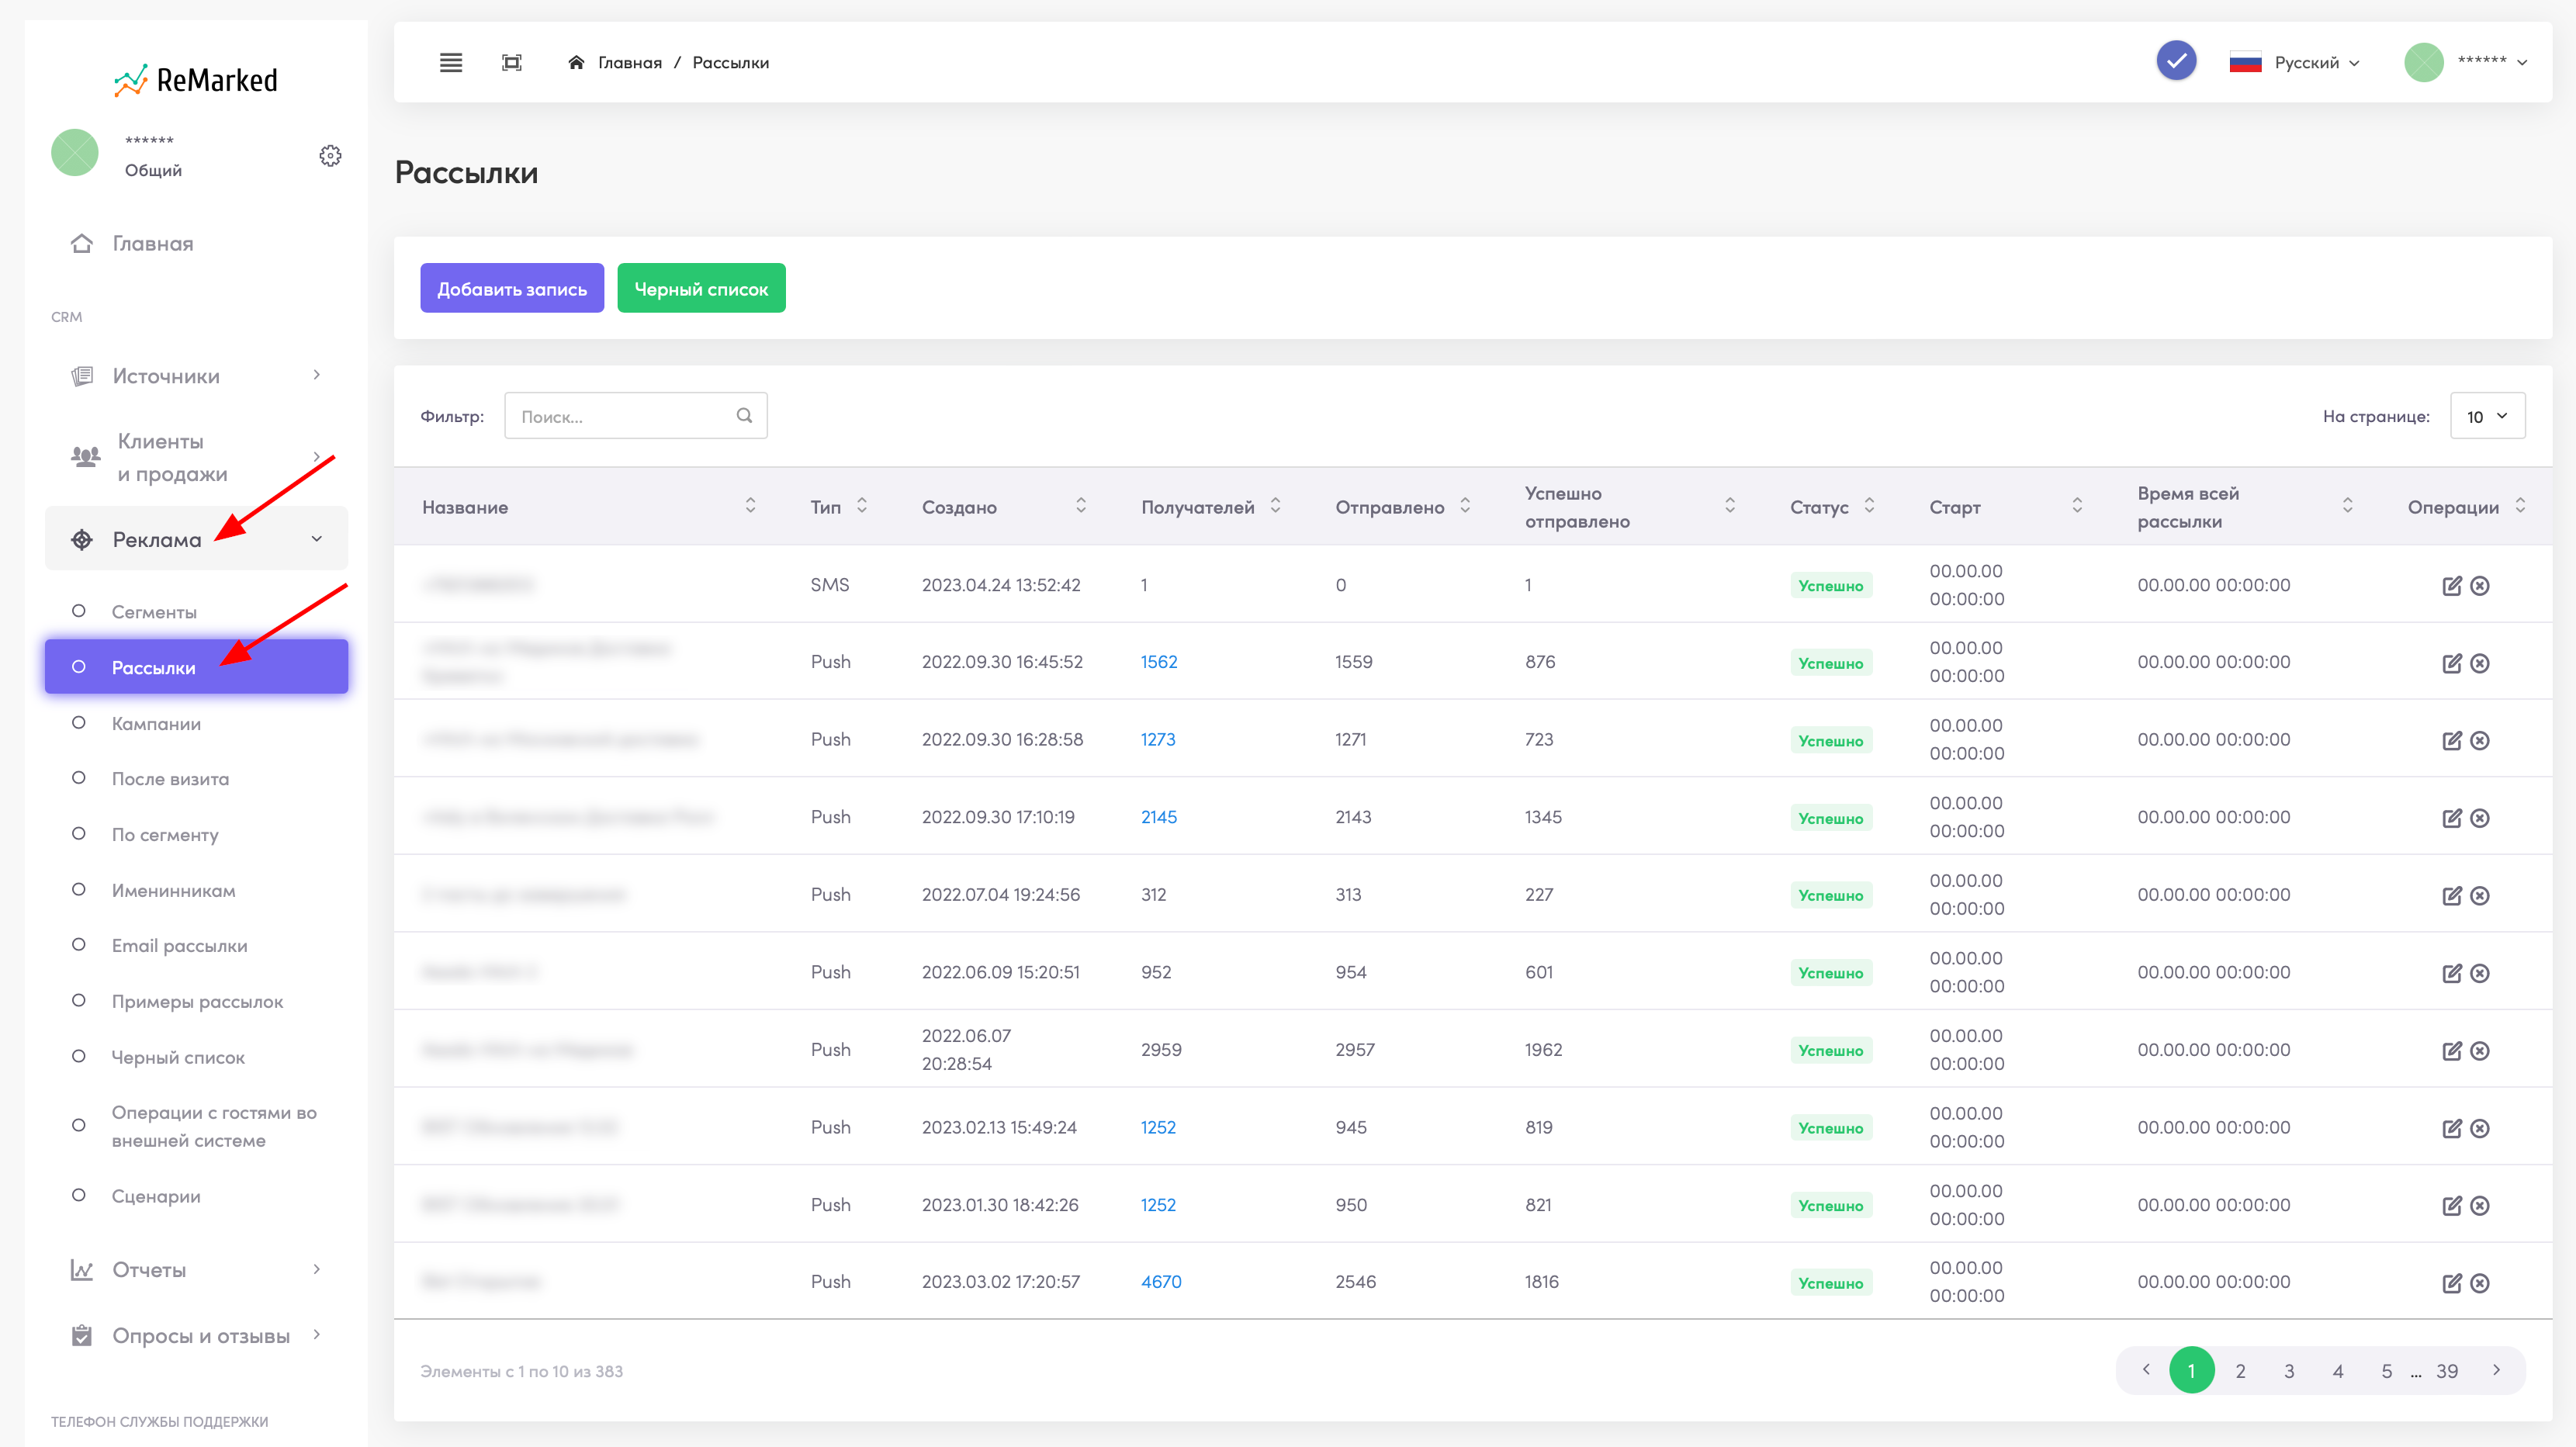Sort table by Получателей column
Viewport: 2576px width, 1447px height.
(1275, 506)
